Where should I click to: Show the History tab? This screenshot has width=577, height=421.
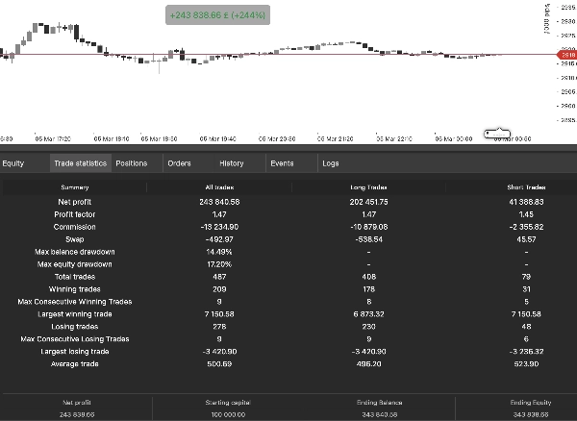click(231, 163)
